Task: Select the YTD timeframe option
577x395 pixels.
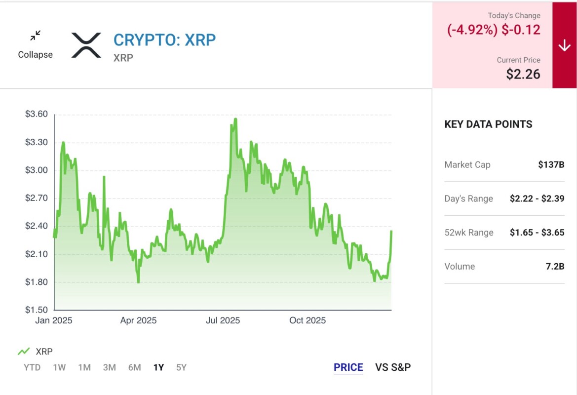Action: coord(31,367)
